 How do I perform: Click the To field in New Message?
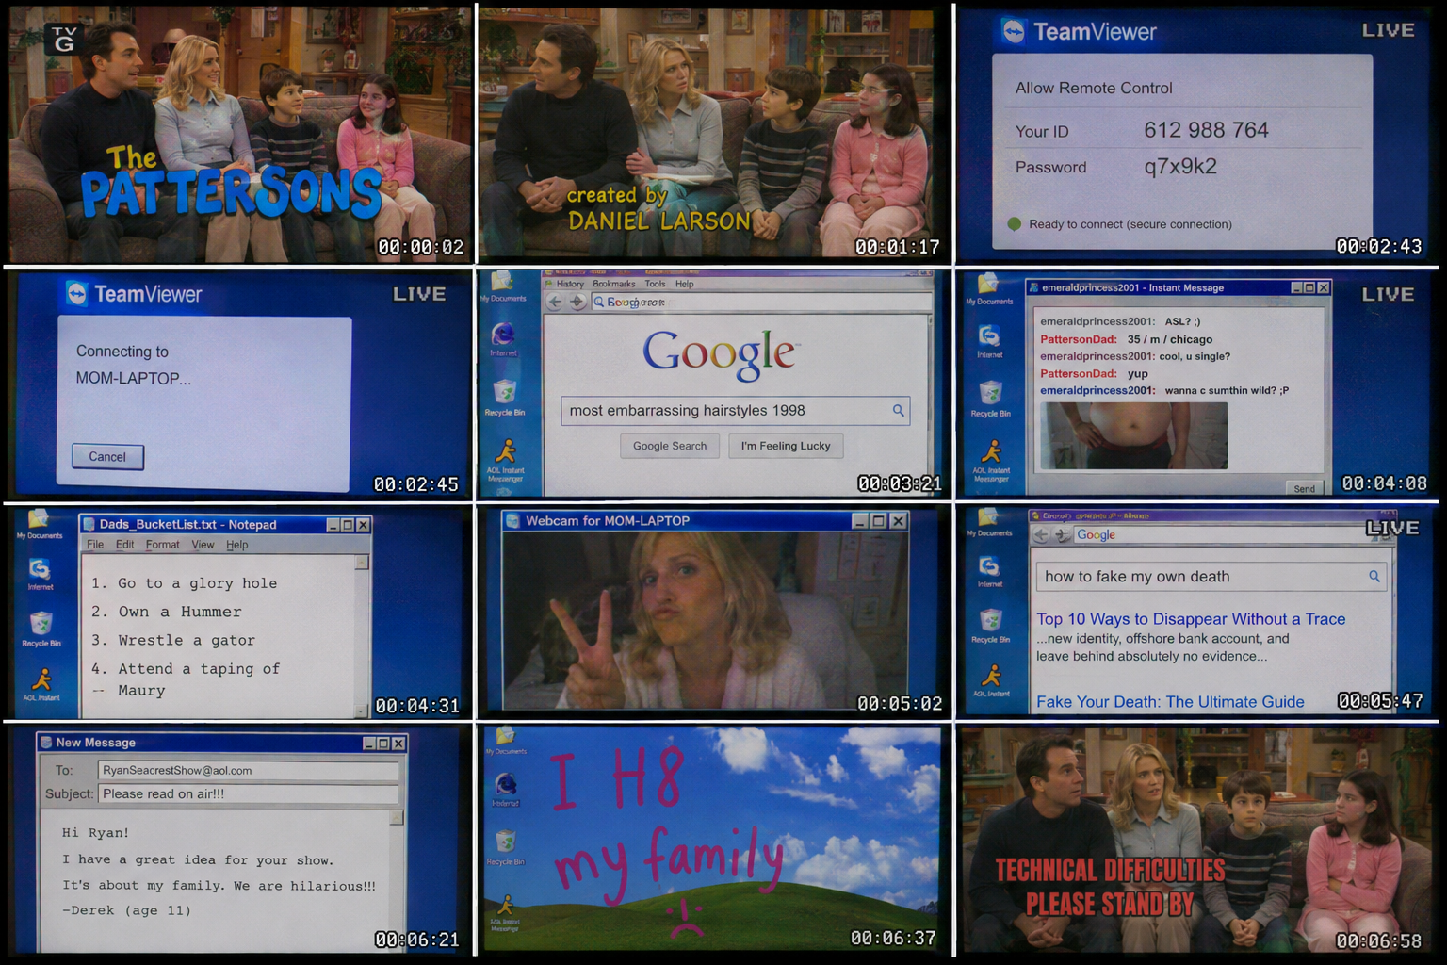pos(248,770)
